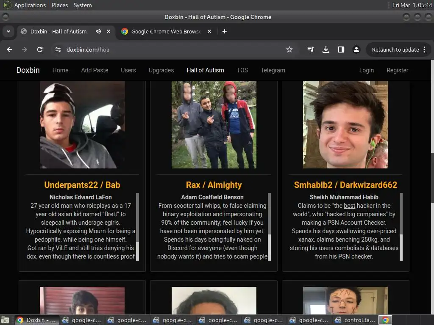Click the Chrome icon at the taskbar end

pos(385,320)
